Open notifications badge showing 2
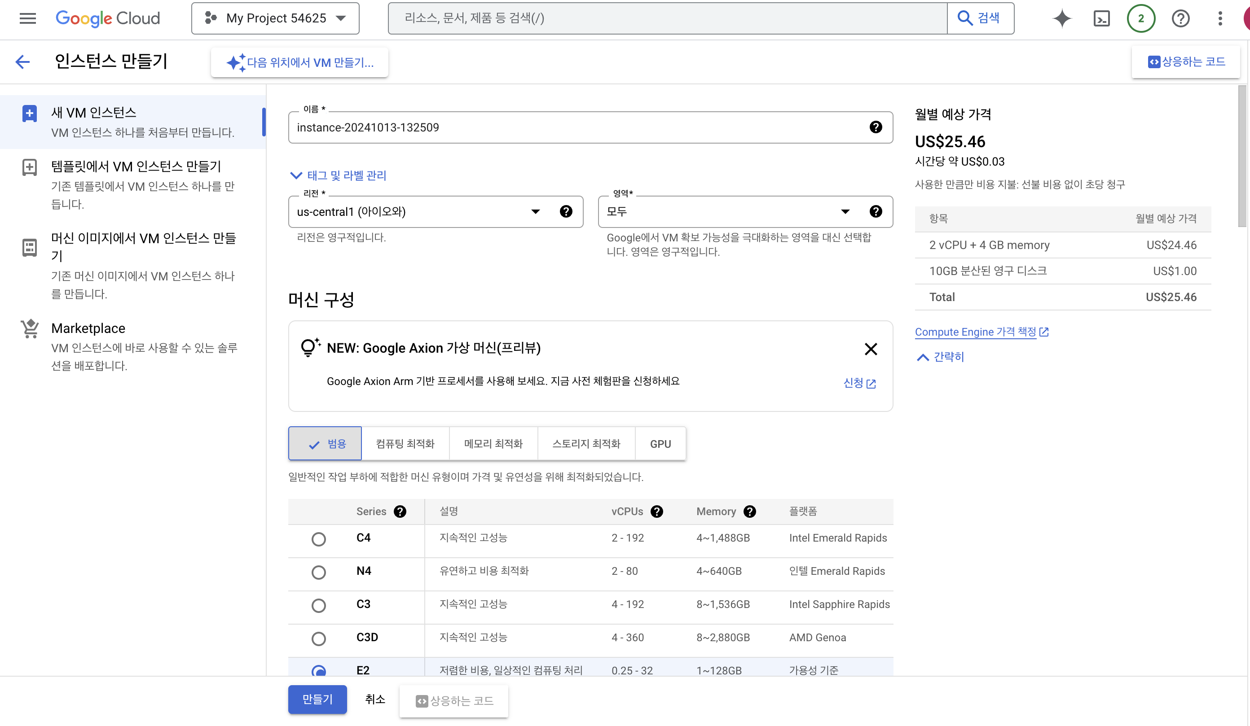The height and width of the screenshot is (726, 1250). coord(1141,18)
